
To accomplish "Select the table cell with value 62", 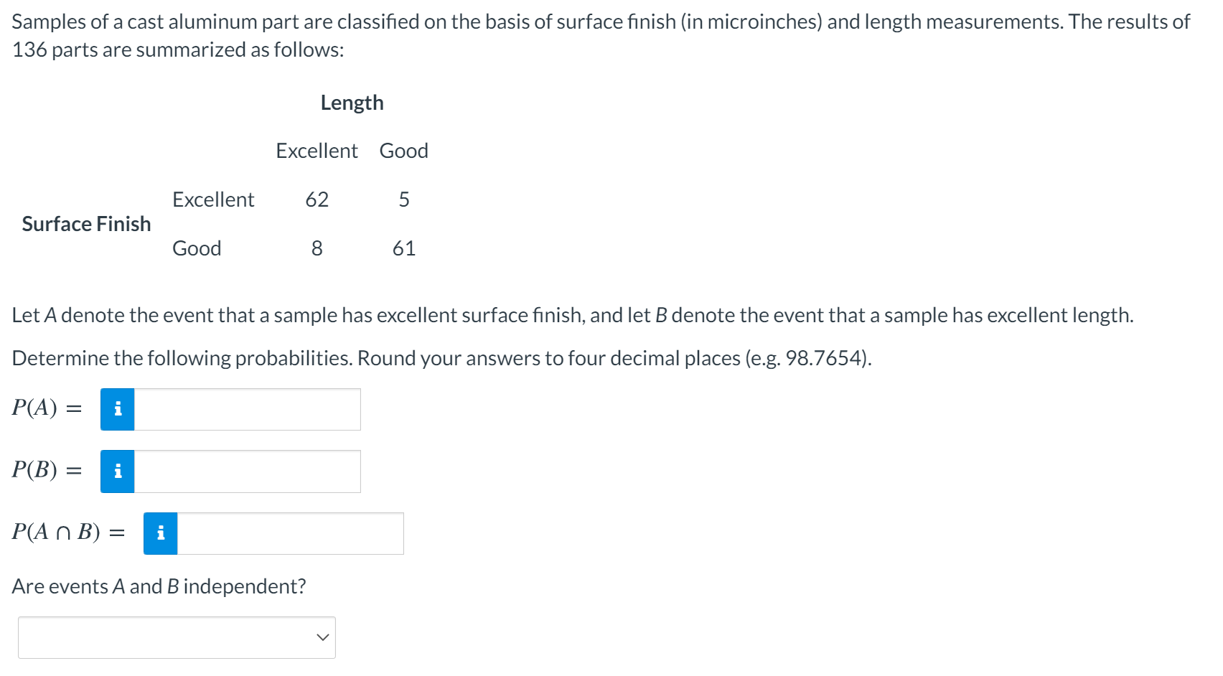I will pos(317,199).
